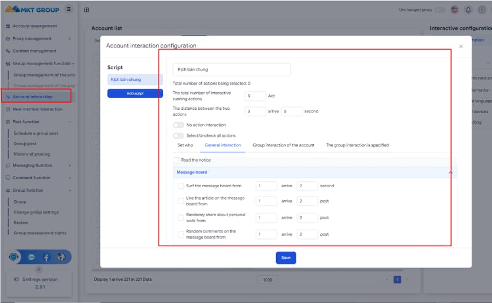The height and width of the screenshot is (303, 492).
Task: Expand Proxy management submenu arrow
Action: coord(69,39)
